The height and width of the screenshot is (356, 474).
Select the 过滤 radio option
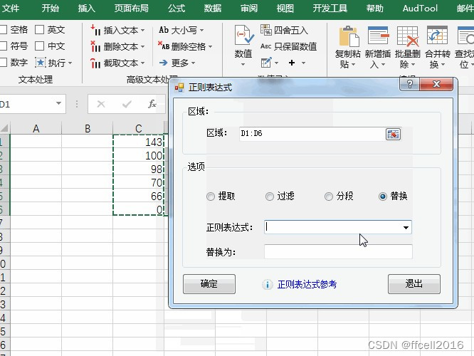pos(269,197)
